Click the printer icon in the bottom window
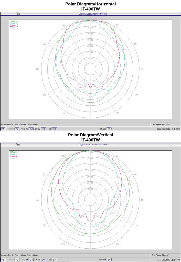181x262 pixels. pyautogui.click(x=18, y=145)
